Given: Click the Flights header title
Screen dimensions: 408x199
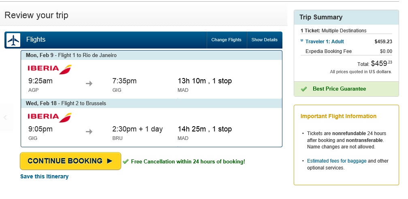Looking at the screenshot, I should (x=36, y=40).
